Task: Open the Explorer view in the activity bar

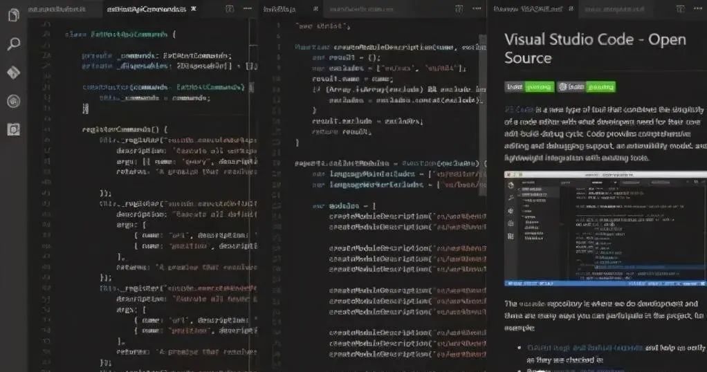Action: (x=14, y=15)
